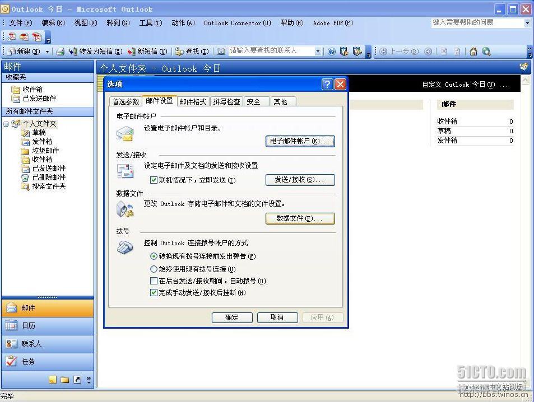Click the third Adobe PDF toolbar icon

click(x=37, y=37)
